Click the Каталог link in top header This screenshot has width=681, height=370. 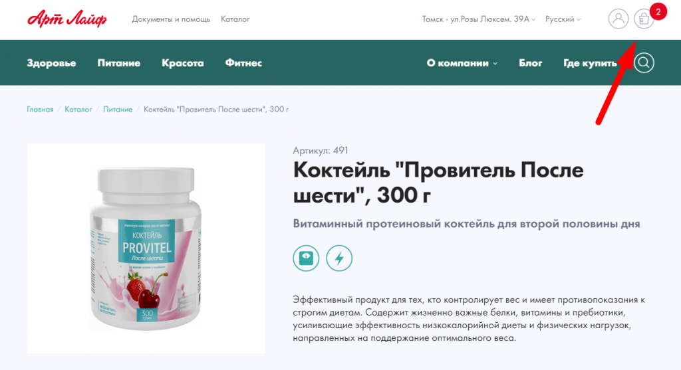click(x=235, y=19)
